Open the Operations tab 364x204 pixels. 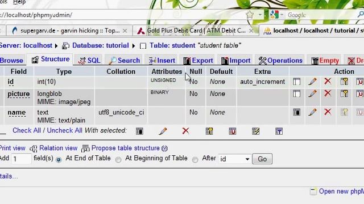[280, 61]
